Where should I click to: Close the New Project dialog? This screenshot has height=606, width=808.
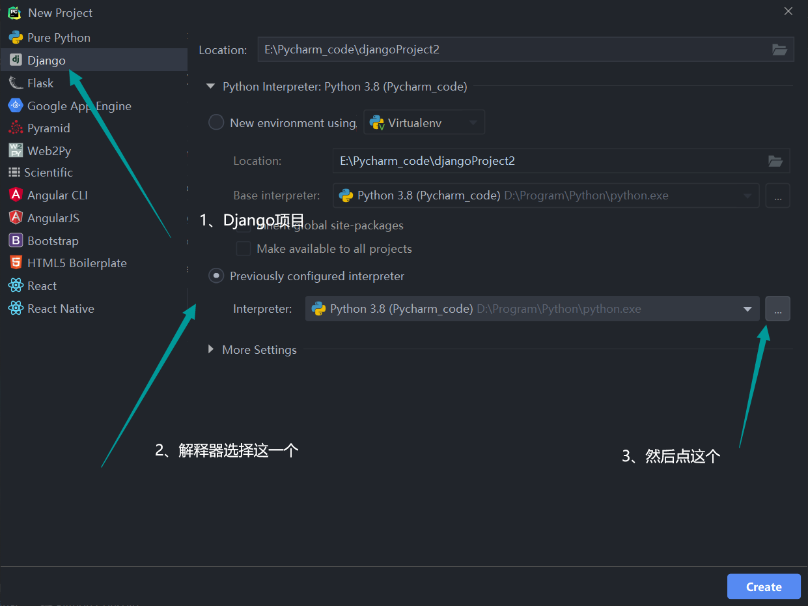pyautogui.click(x=788, y=11)
